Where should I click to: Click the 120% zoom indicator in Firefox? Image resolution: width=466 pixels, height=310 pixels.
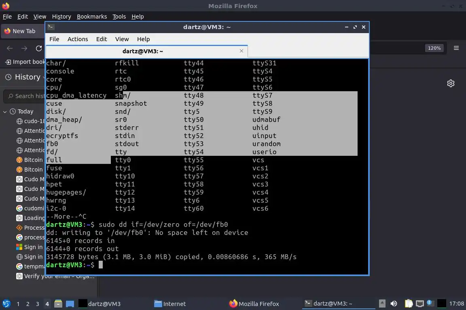(x=434, y=48)
